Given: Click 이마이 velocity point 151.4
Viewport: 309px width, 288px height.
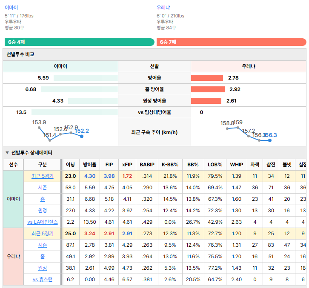Looking at the screenshot, I should [50, 140].
